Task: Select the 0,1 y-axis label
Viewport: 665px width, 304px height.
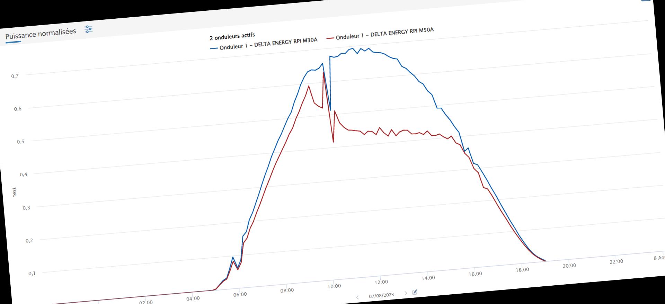Action: click(x=32, y=274)
